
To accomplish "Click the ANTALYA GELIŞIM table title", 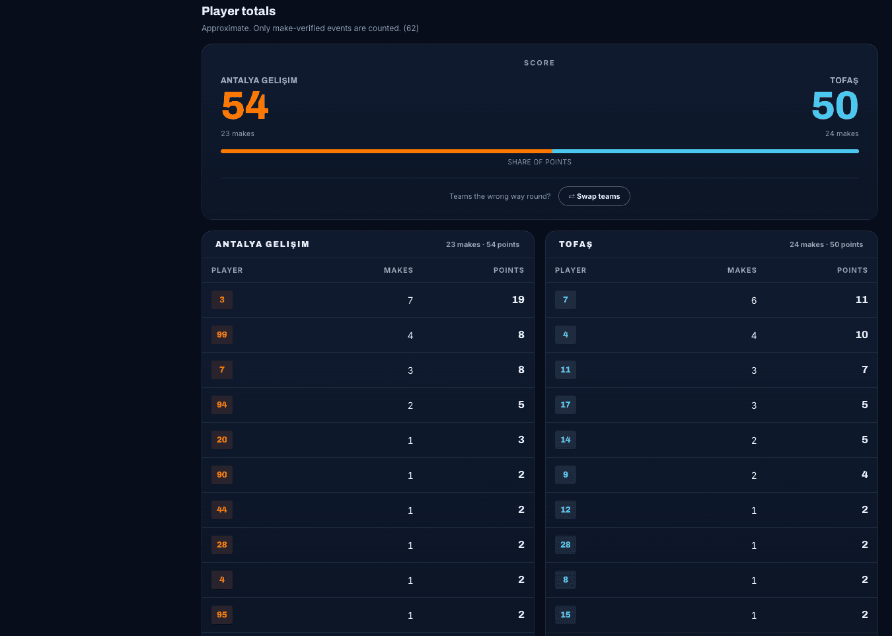I will [x=262, y=244].
